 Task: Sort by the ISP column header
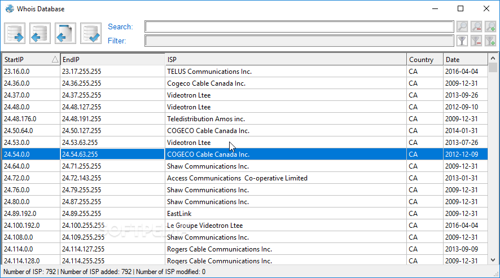coord(286,60)
